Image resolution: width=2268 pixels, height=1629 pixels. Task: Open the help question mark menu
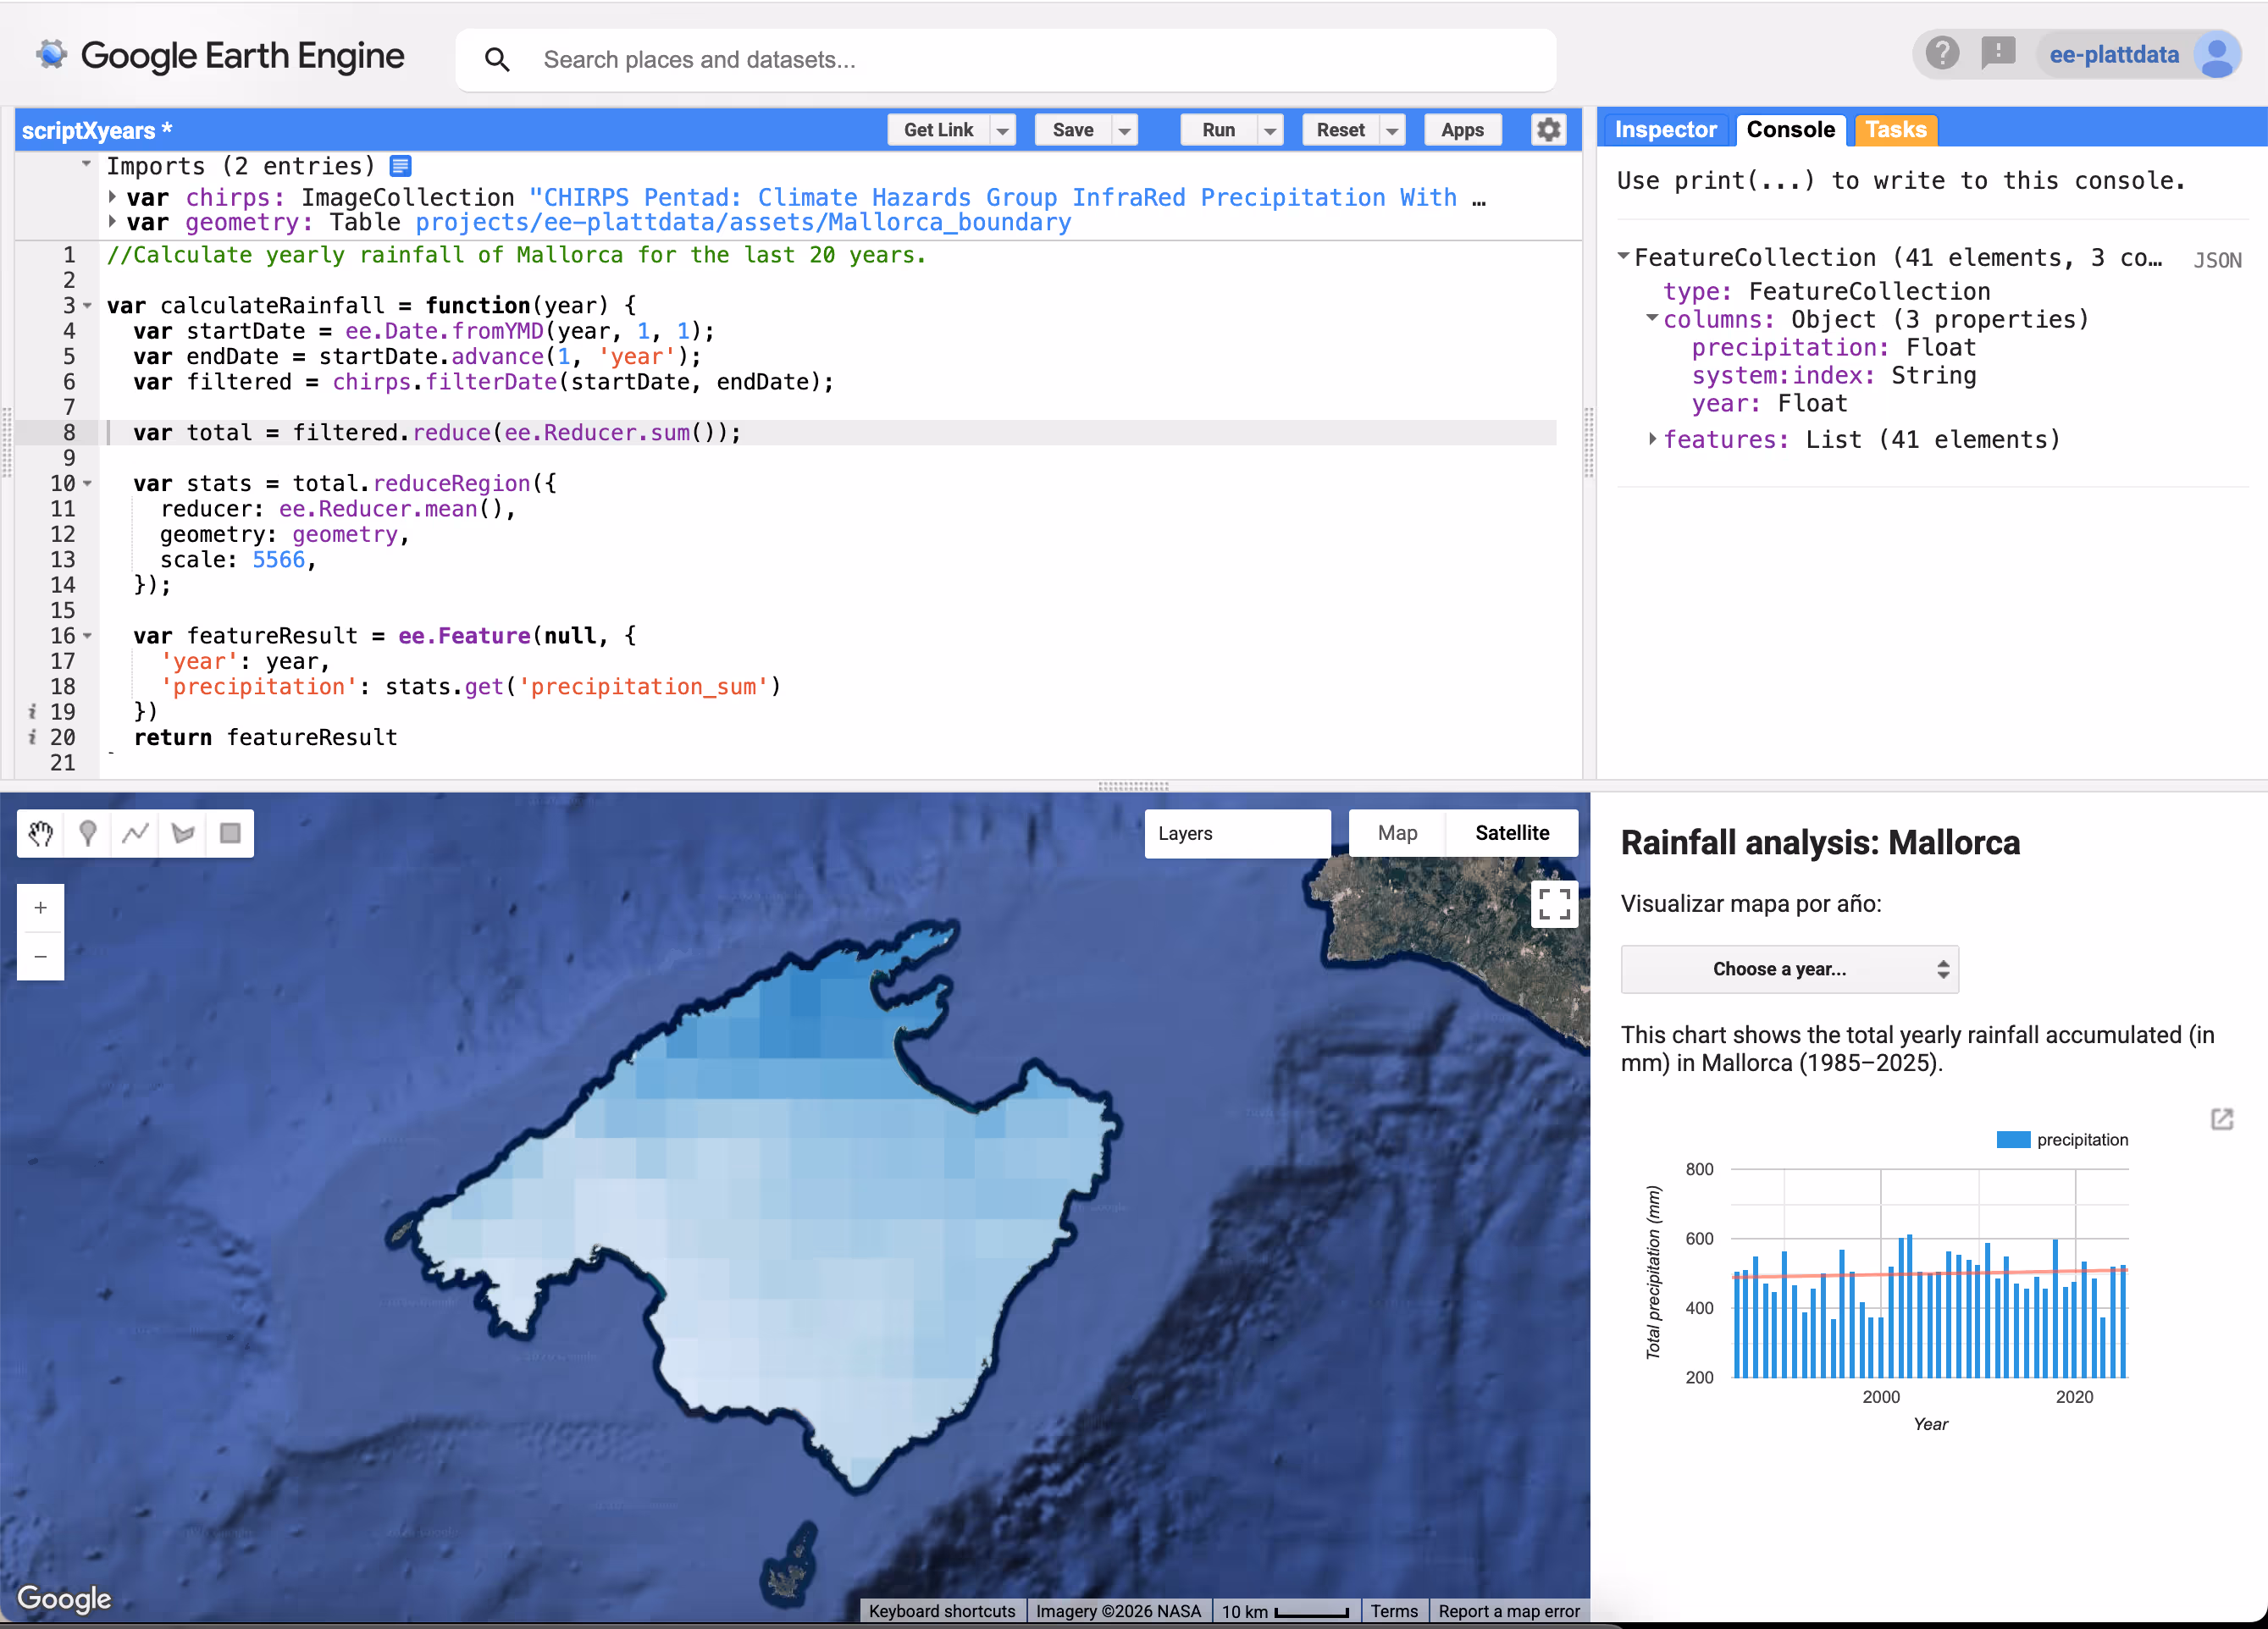pos(1942,53)
